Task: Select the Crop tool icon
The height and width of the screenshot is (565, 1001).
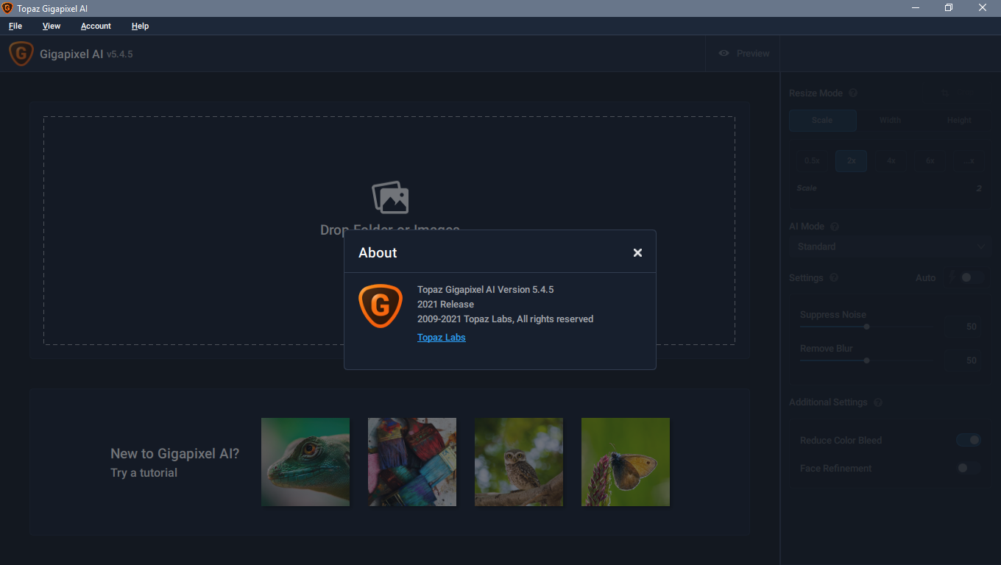Action: pyautogui.click(x=946, y=93)
